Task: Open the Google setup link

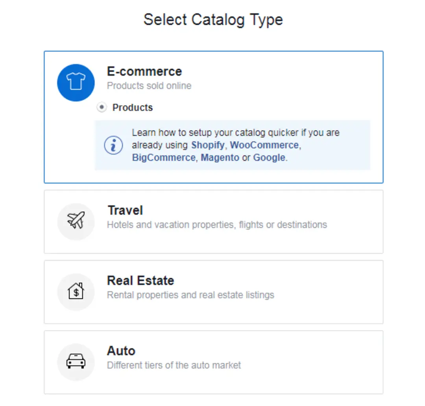Action: click(x=269, y=158)
